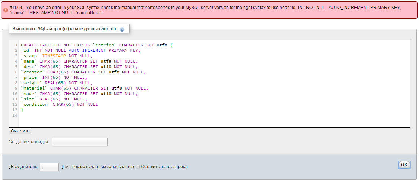The height and width of the screenshot is (180, 419).
Task: Click the Создание закладки label
Action: coord(29,142)
